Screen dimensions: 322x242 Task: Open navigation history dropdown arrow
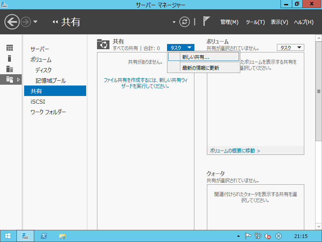tap(35, 22)
